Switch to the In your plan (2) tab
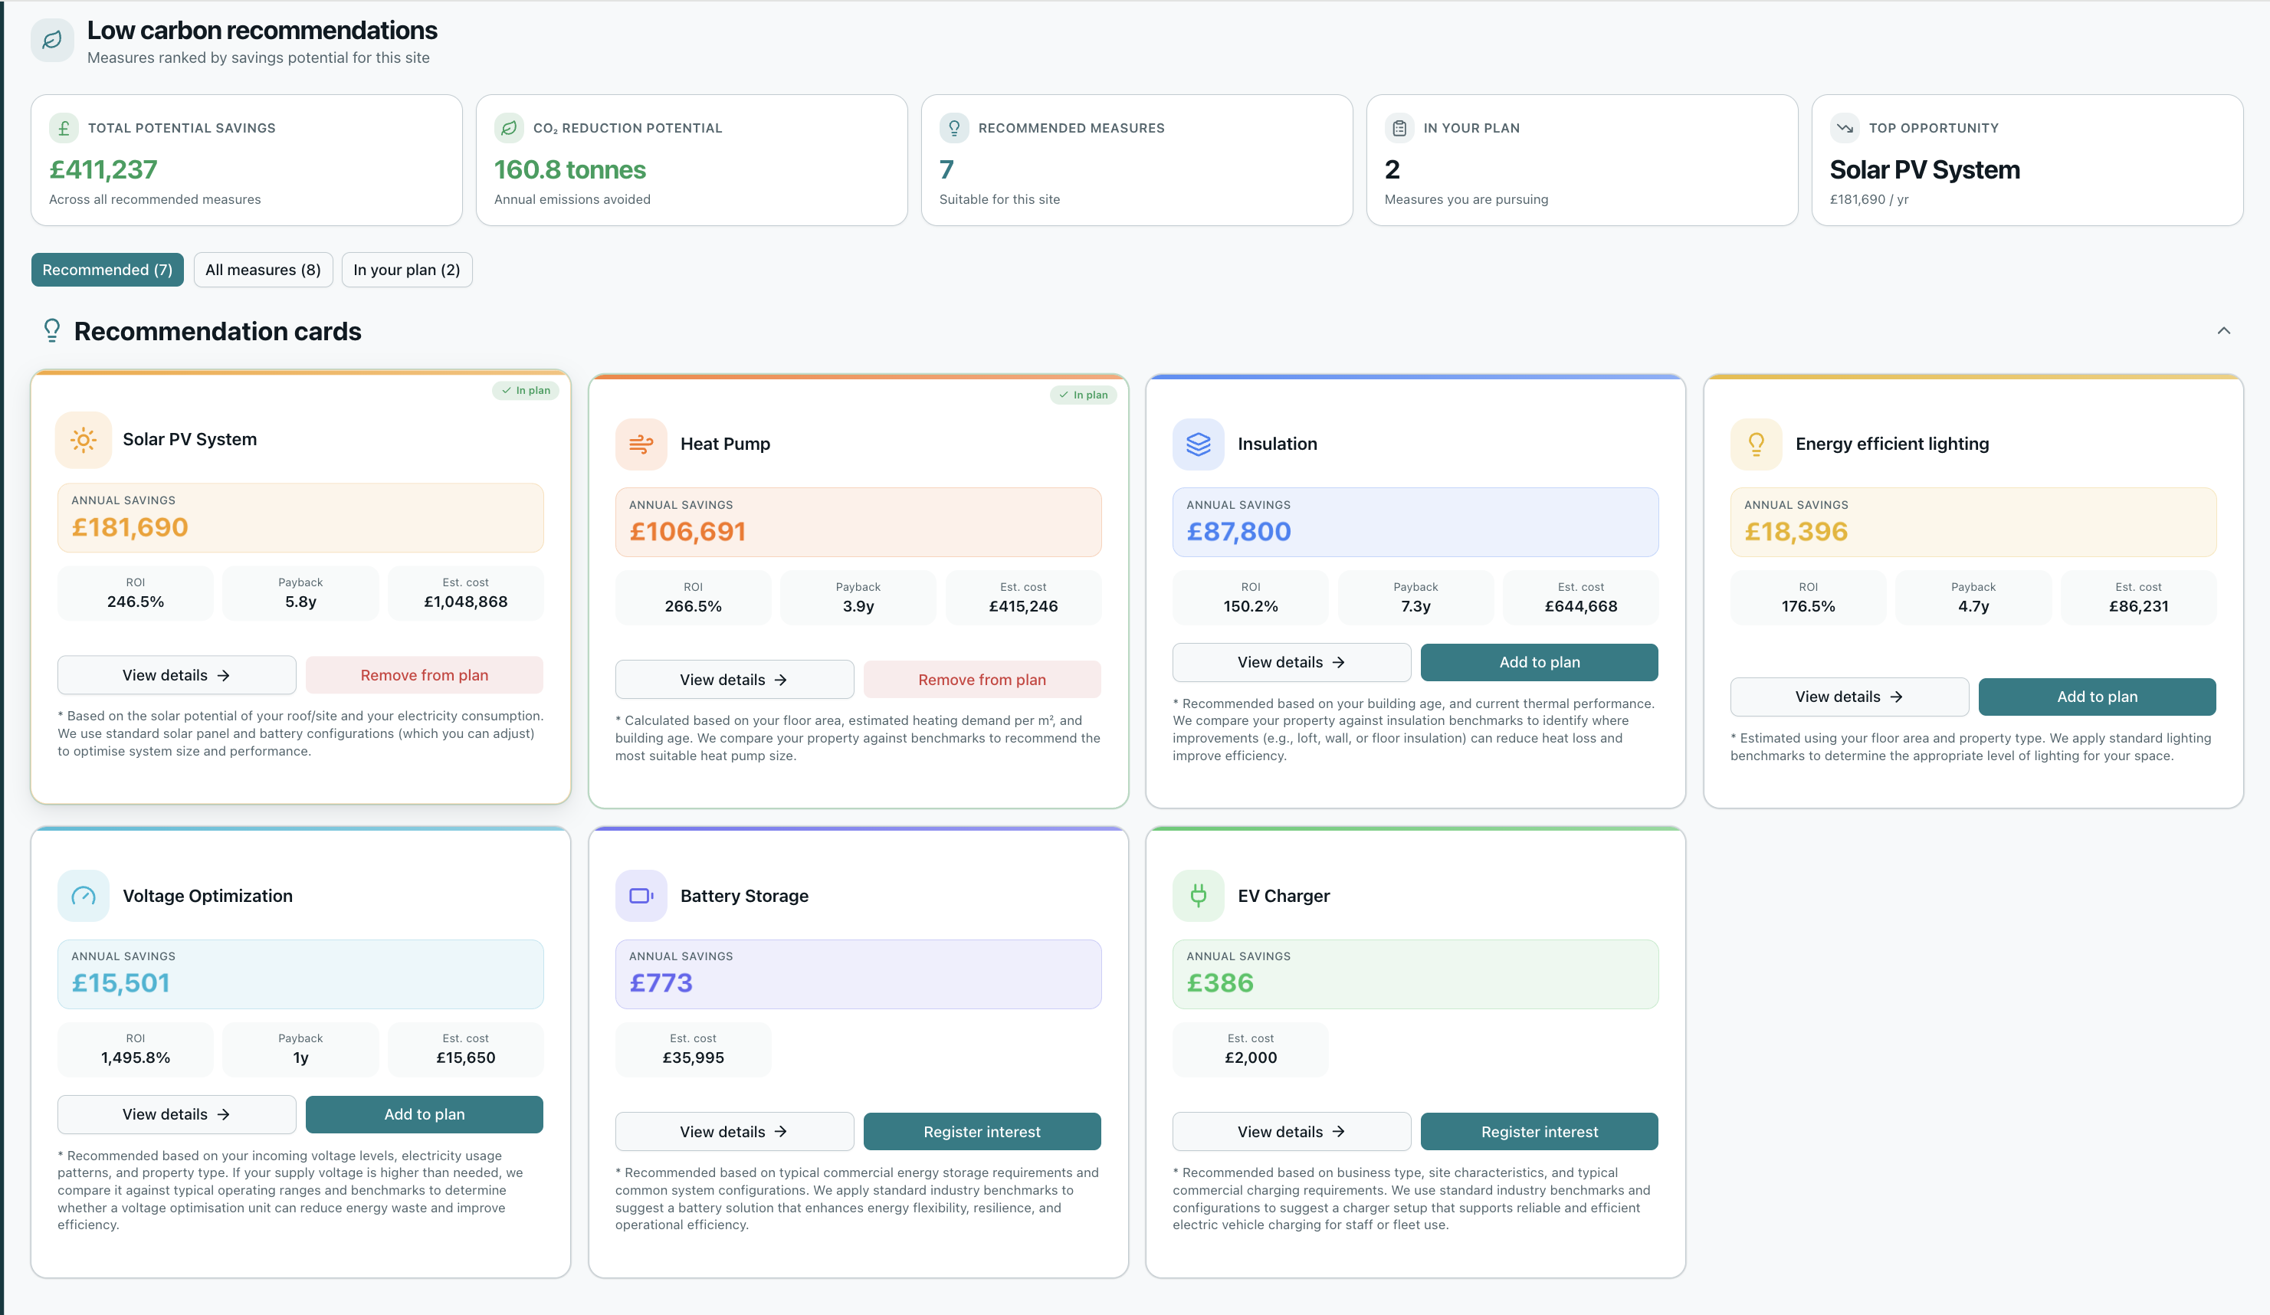 coord(406,271)
